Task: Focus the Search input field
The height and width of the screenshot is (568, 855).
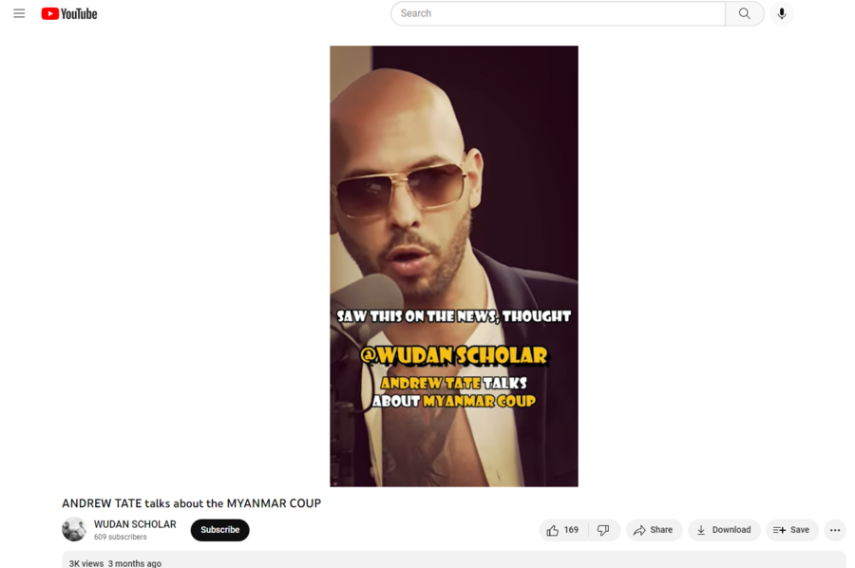Action: point(558,13)
